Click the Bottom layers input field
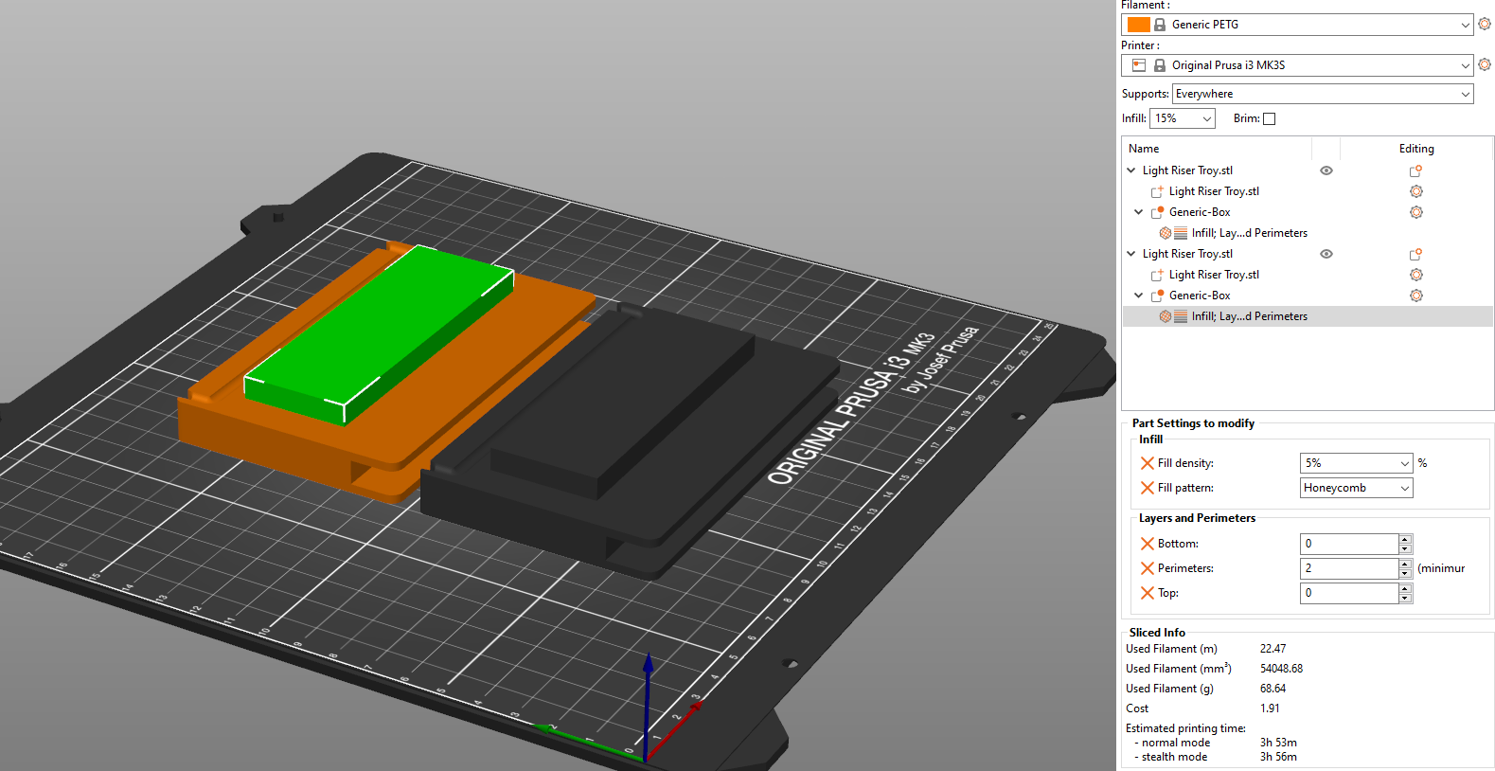Image resolution: width=1495 pixels, height=771 pixels. click(1349, 544)
